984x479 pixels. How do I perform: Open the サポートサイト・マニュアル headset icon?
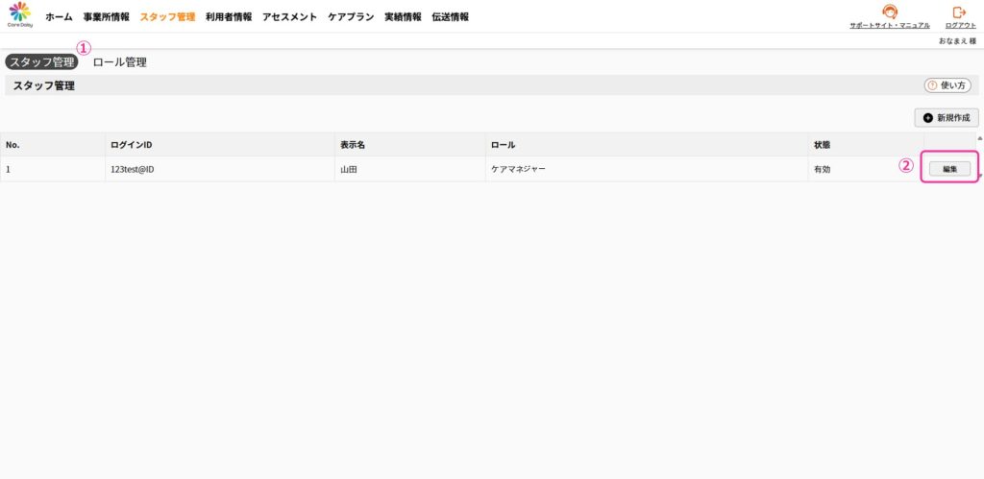[889, 12]
